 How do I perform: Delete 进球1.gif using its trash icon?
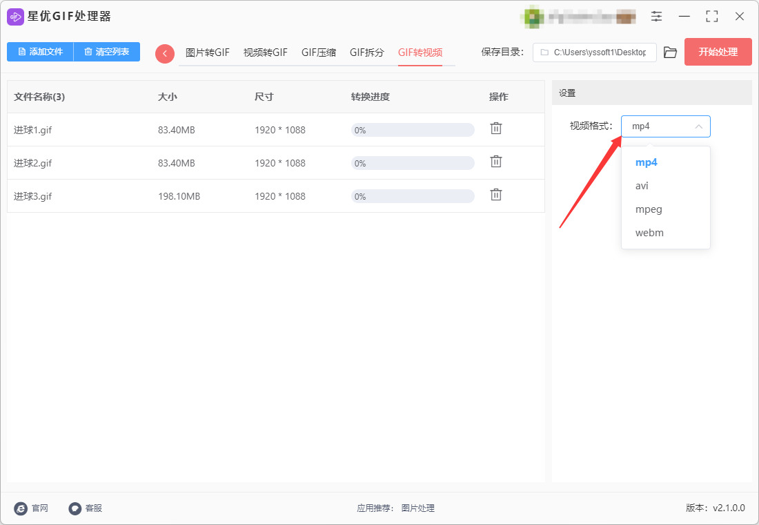pyautogui.click(x=495, y=128)
